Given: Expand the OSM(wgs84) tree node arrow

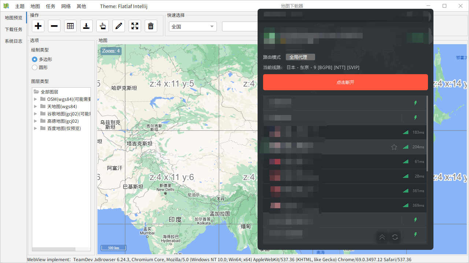Looking at the screenshot, I should 36,99.
